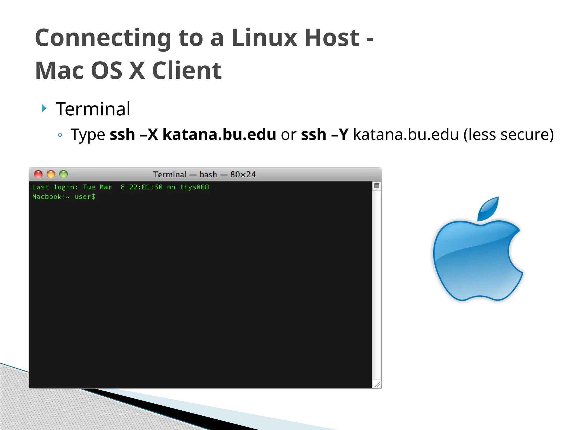Click the 'Last login: Tue Mar 8' line
The image size is (573, 430).
pos(121,187)
